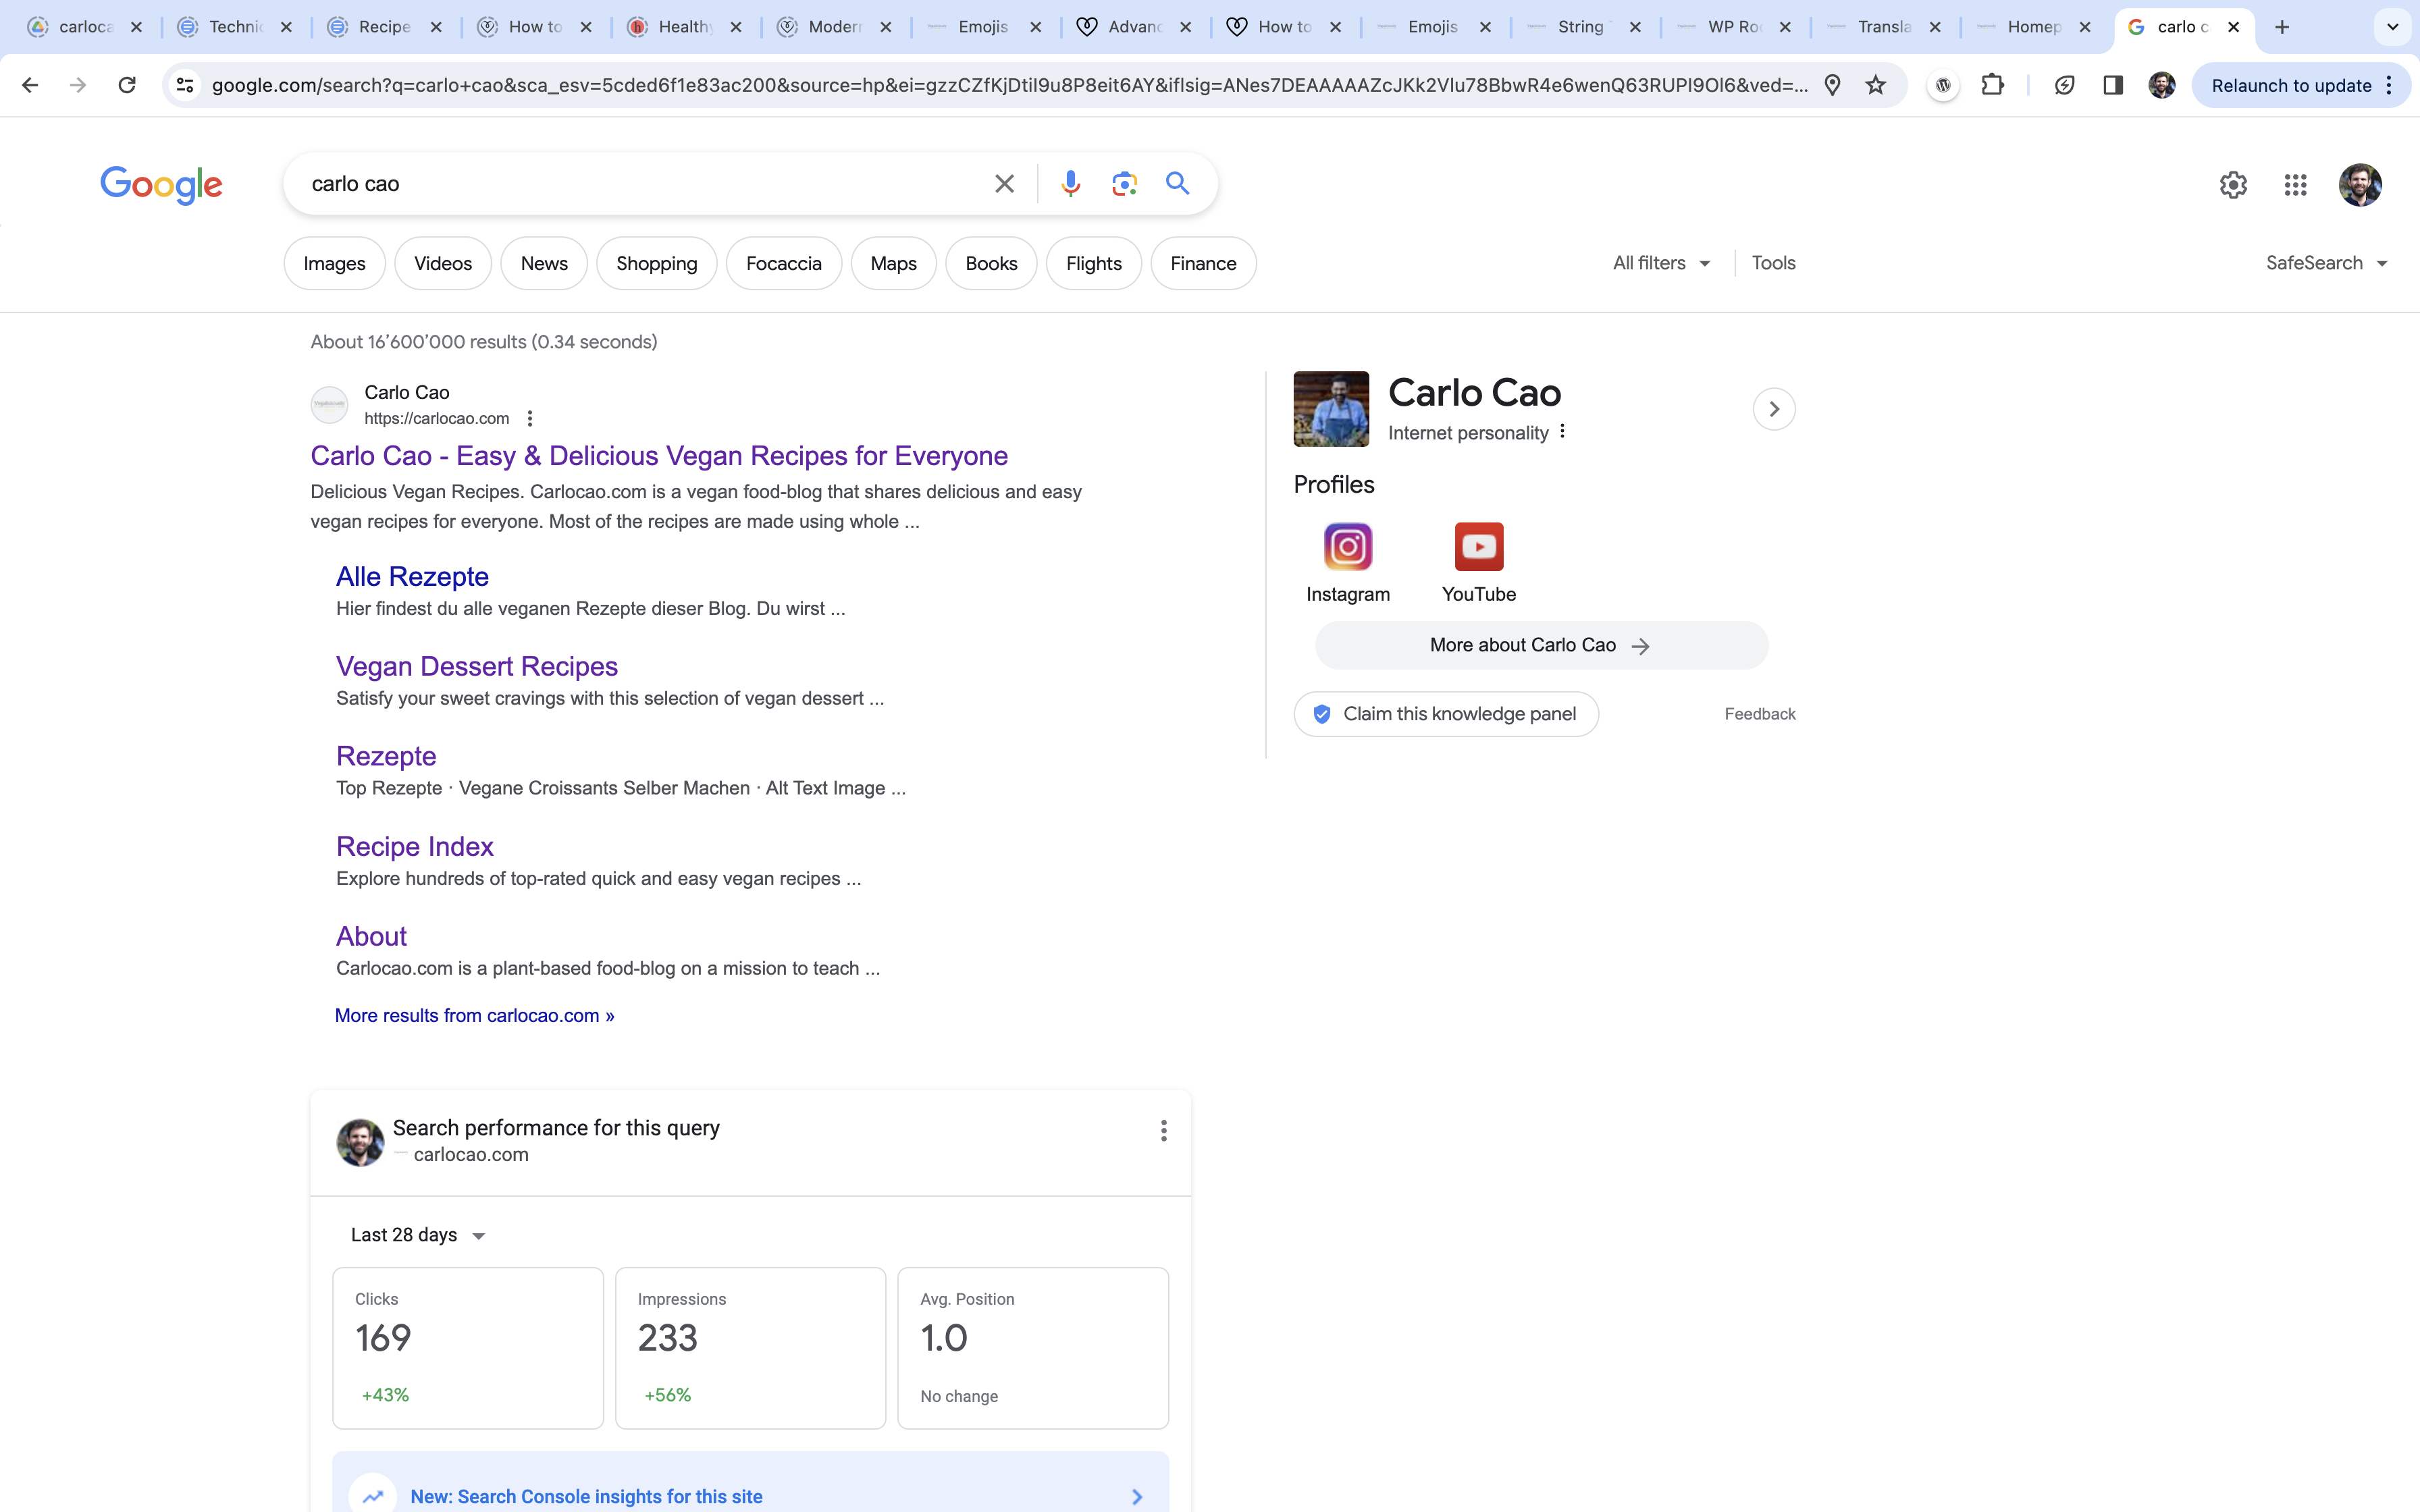This screenshot has width=2420, height=1512.
Task: Submit search with magnifier icon
Action: [1177, 184]
